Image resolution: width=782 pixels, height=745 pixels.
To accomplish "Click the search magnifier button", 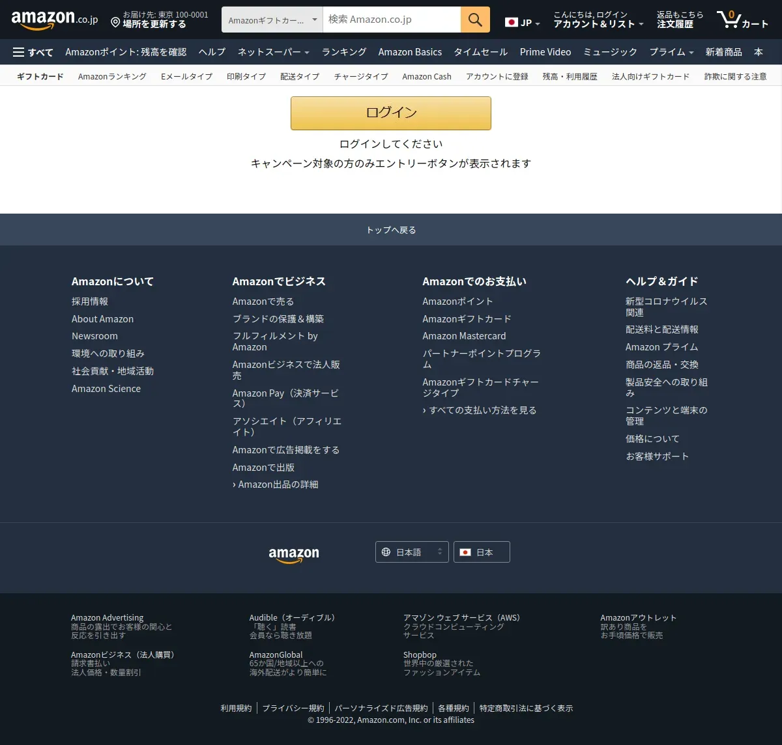I will [x=475, y=20].
